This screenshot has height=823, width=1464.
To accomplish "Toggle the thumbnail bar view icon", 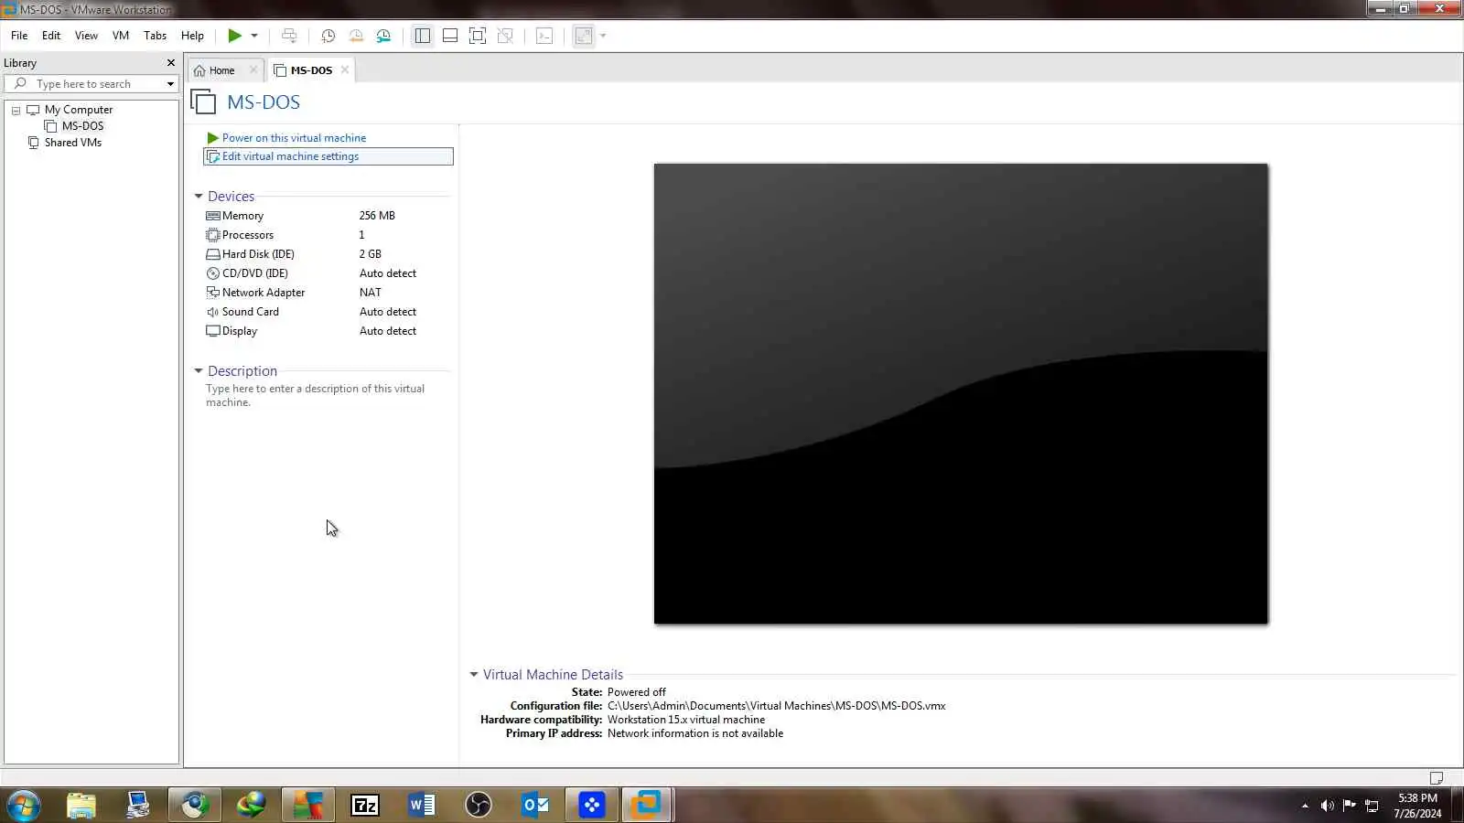I will click(x=450, y=36).
